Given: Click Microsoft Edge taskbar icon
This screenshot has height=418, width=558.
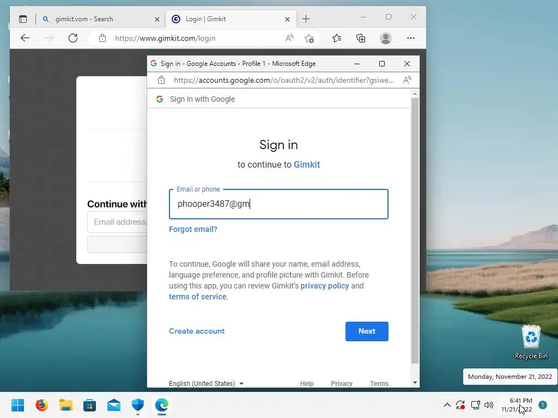Looking at the screenshot, I should click(x=162, y=405).
